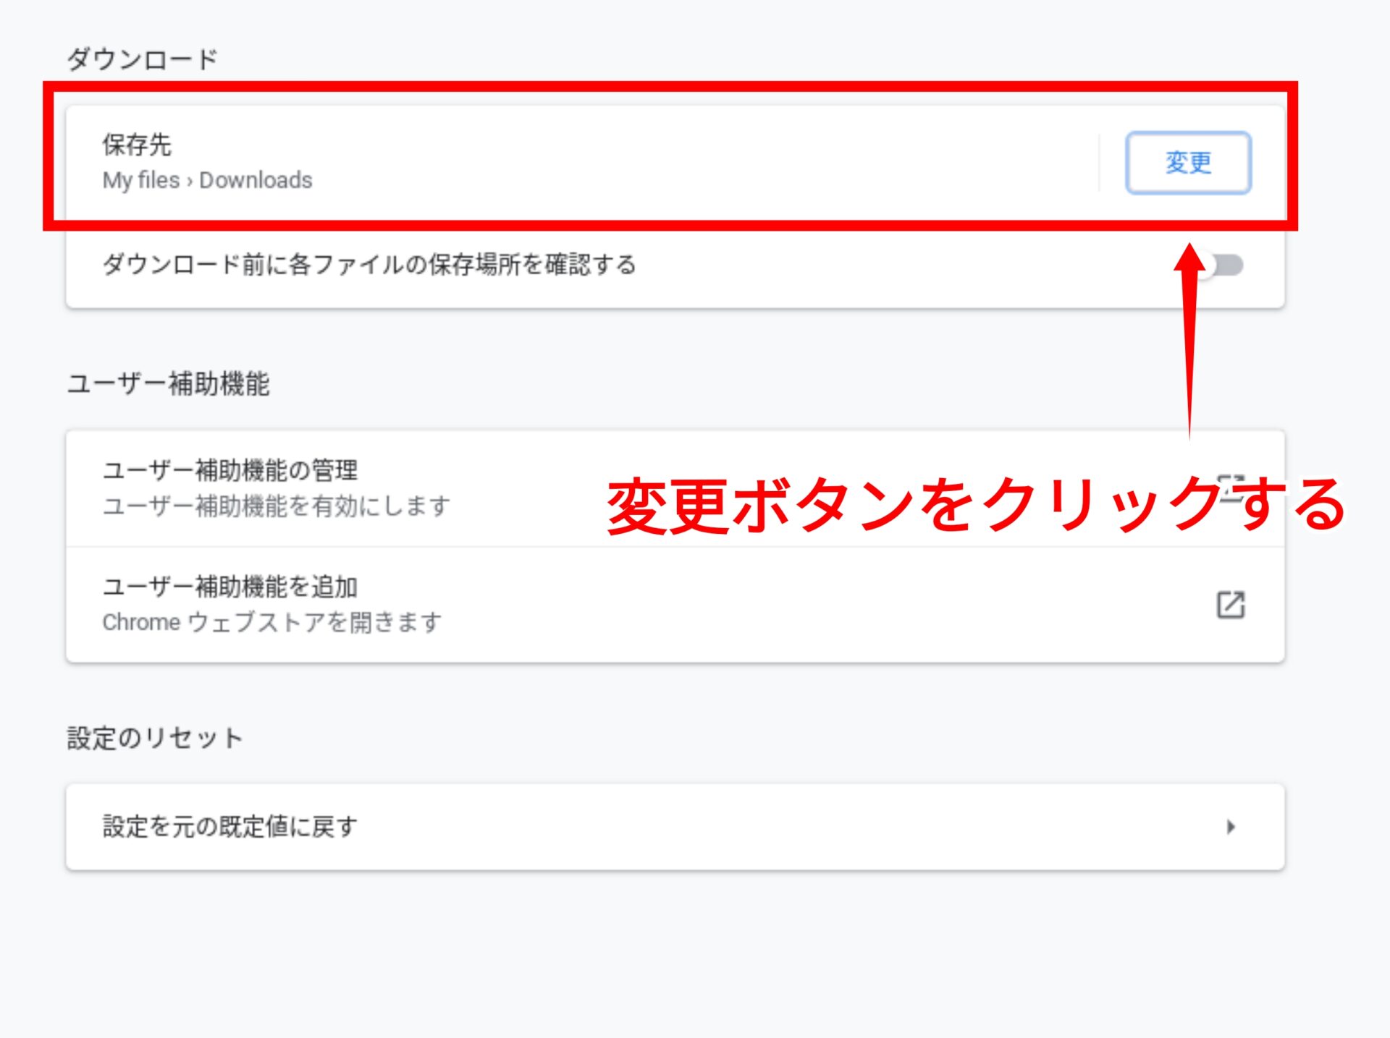Select ユーザー補助機能を追加 entry

click(230, 587)
